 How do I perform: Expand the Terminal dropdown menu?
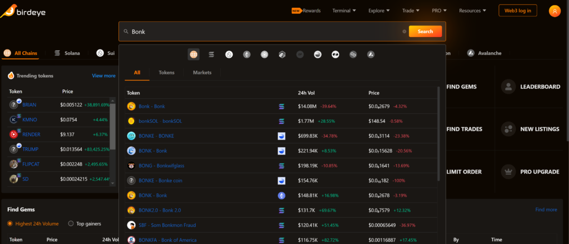[345, 11]
